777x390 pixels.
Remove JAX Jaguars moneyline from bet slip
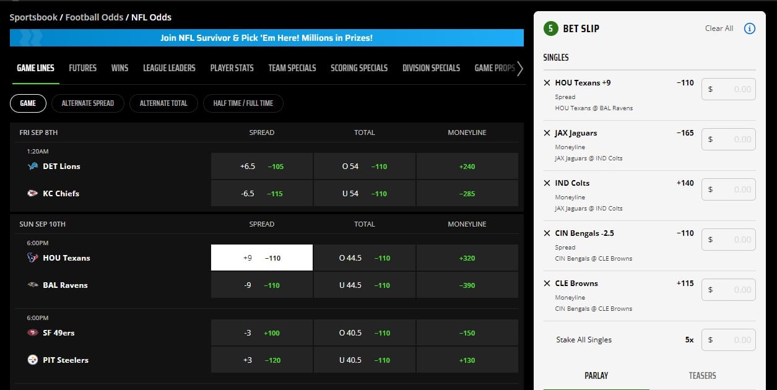(547, 133)
